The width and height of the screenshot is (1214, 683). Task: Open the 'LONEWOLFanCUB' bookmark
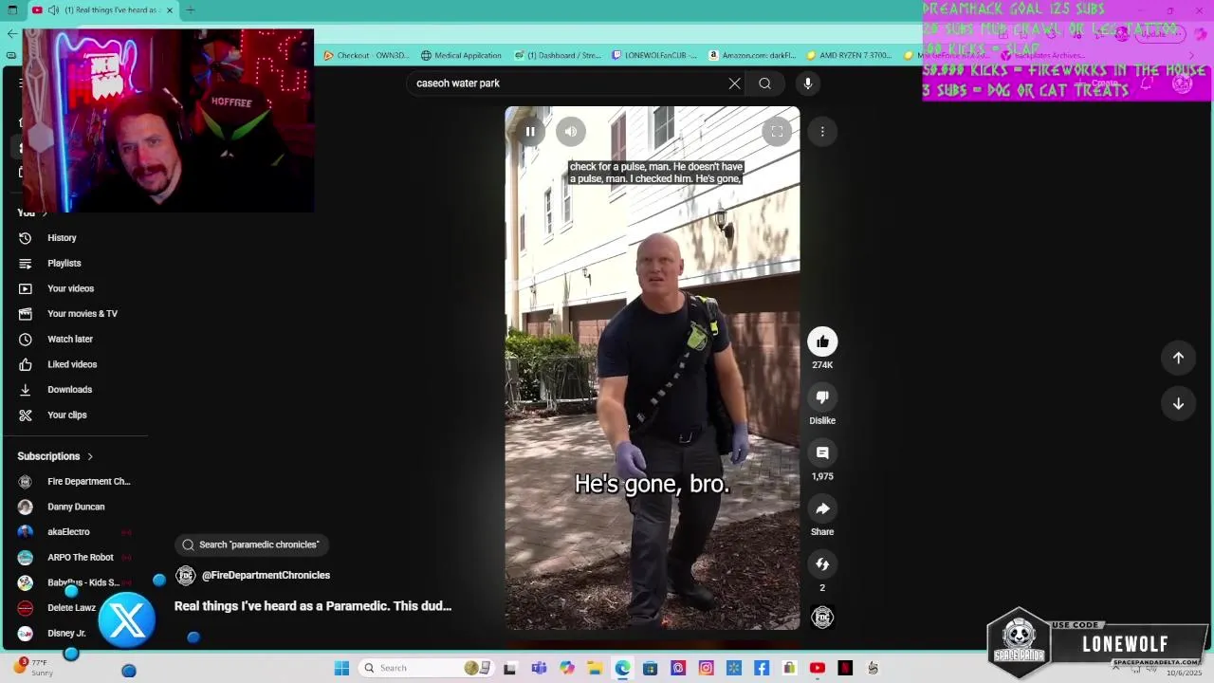tap(654, 55)
